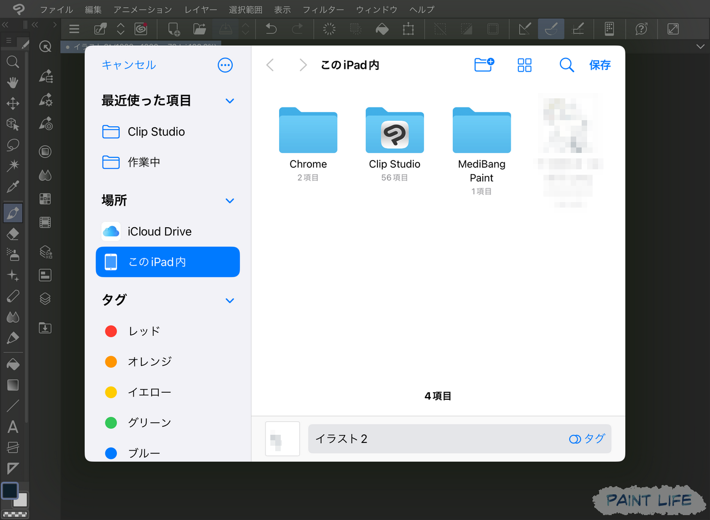Screen dimensions: 710x520
Task: Tap キャンセル to dismiss the dialog
Action: (128, 64)
